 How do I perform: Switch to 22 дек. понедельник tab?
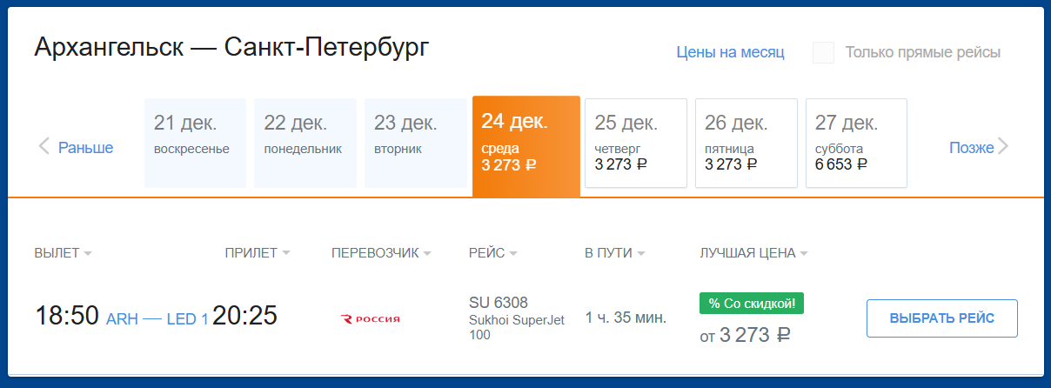click(x=305, y=143)
